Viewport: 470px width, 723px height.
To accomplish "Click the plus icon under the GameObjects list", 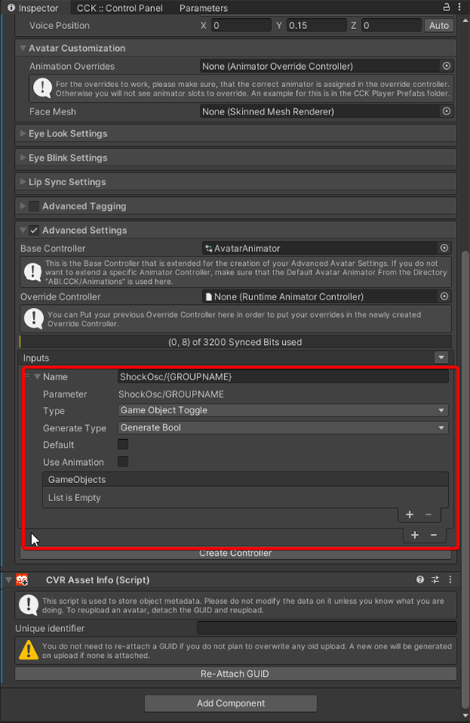I will [410, 514].
